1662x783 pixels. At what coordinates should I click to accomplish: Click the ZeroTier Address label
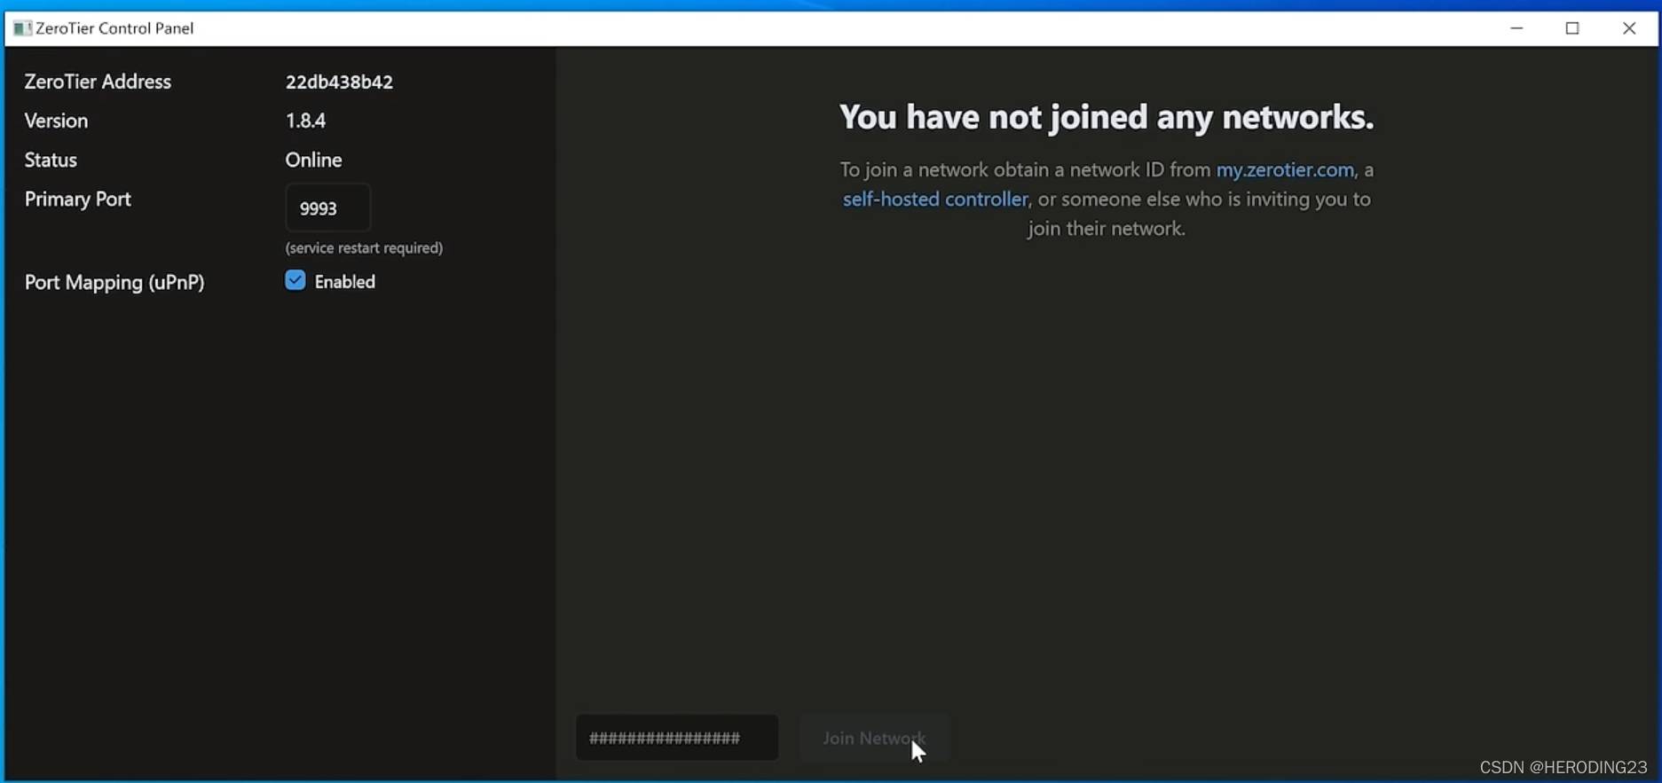point(98,82)
